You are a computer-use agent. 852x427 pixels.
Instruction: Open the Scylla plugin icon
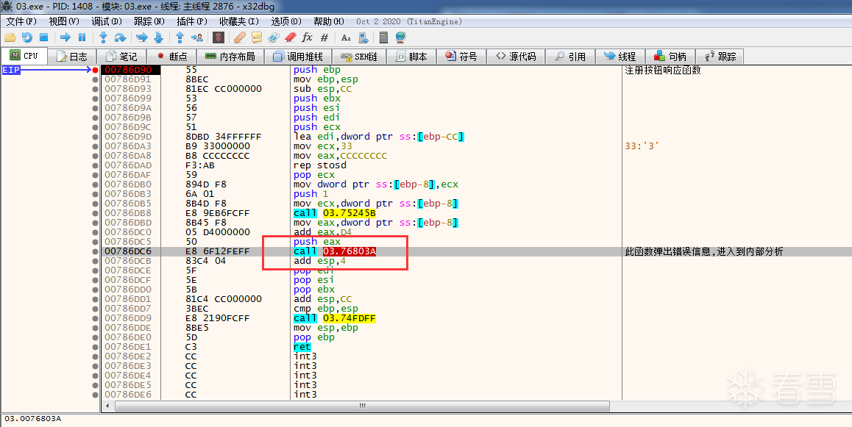point(219,37)
